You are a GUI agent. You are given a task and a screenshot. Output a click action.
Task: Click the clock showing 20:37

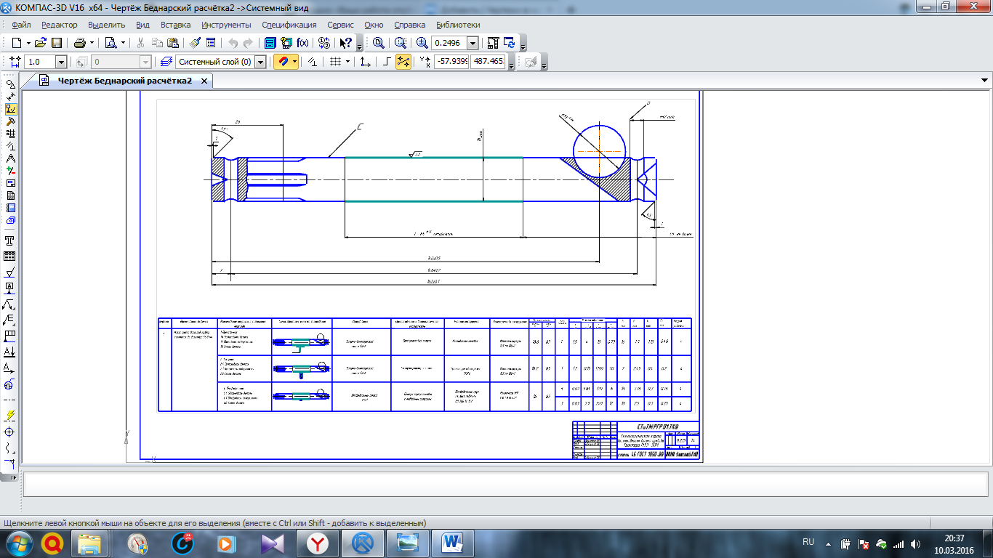tap(954, 538)
